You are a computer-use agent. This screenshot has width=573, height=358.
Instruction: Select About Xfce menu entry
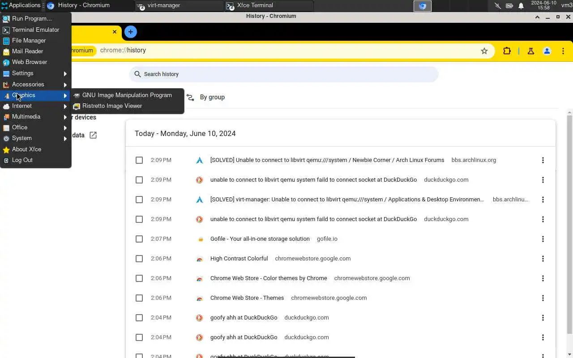coord(36,149)
